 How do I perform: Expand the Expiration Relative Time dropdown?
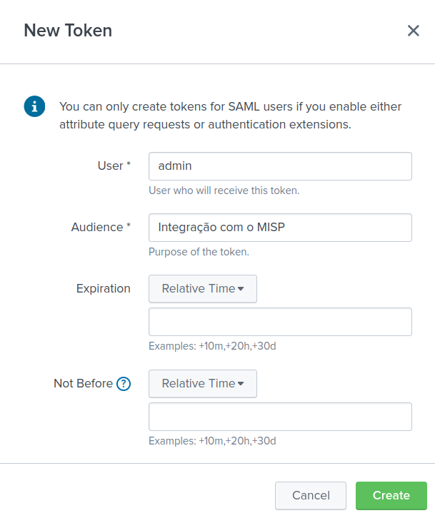[202, 289]
